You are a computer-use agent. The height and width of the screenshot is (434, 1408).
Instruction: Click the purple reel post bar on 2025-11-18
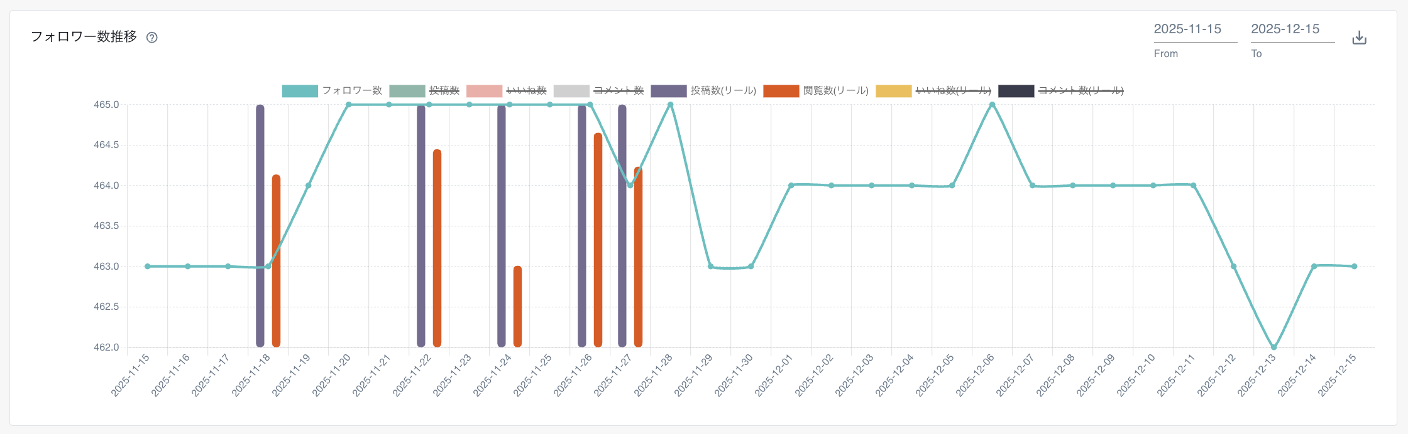point(260,226)
